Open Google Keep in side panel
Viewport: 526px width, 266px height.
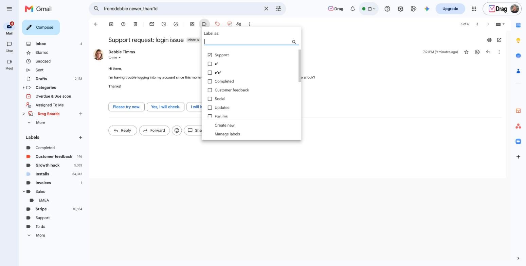[x=518, y=40]
